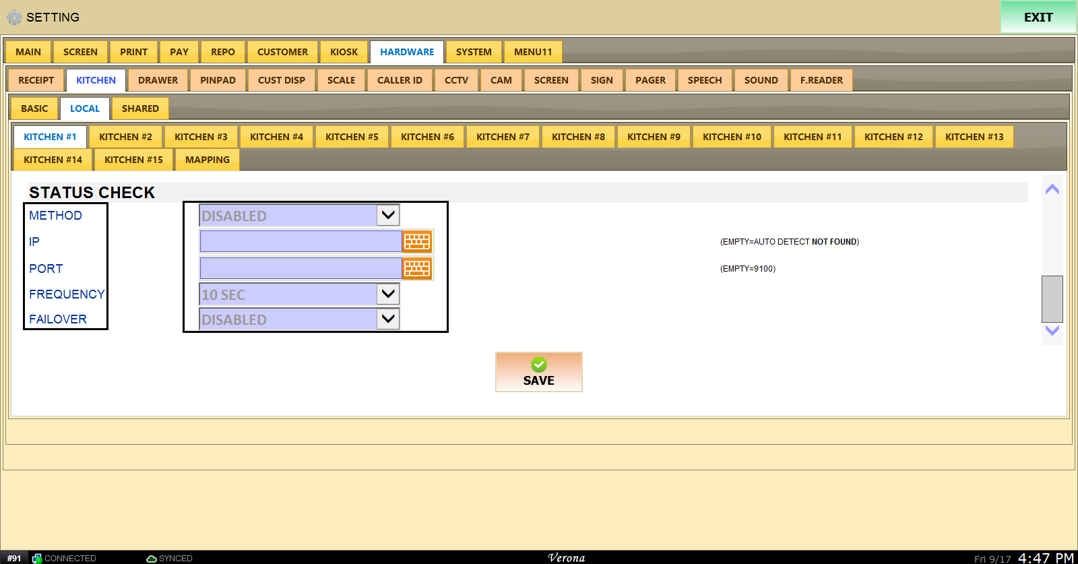Click the EXIT button
This screenshot has height=564, width=1078.
coord(1038,18)
